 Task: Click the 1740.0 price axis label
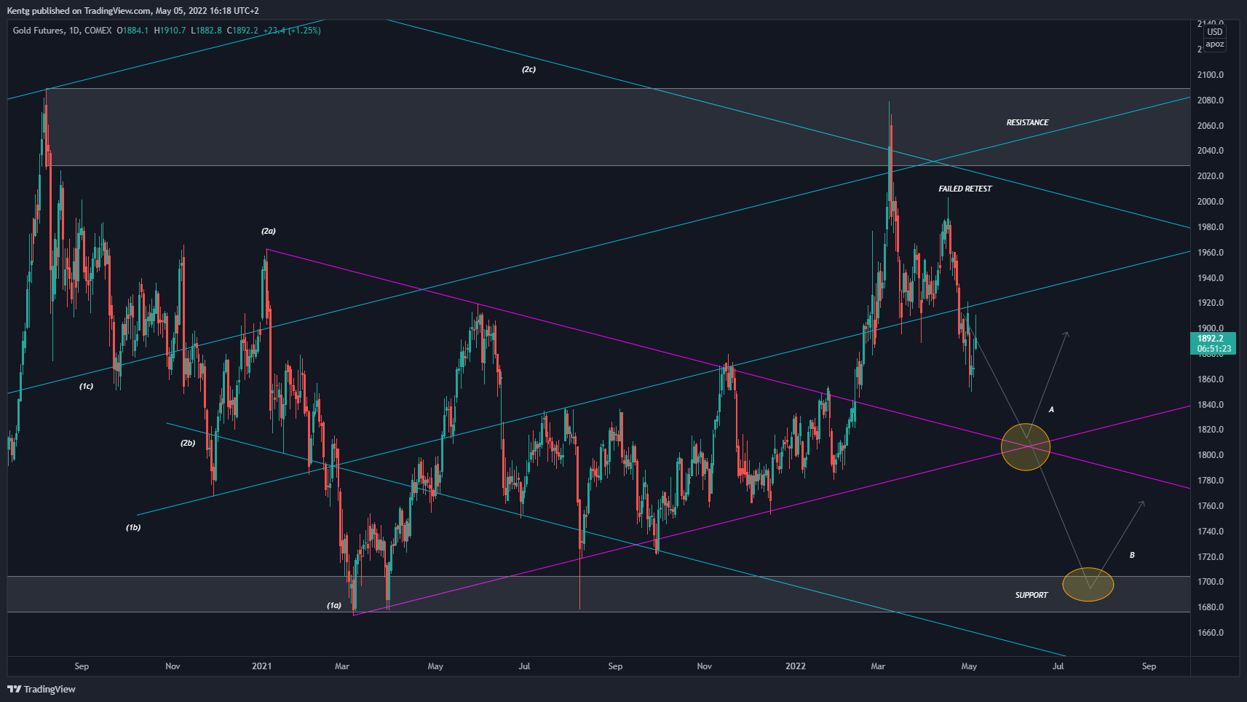(1210, 532)
